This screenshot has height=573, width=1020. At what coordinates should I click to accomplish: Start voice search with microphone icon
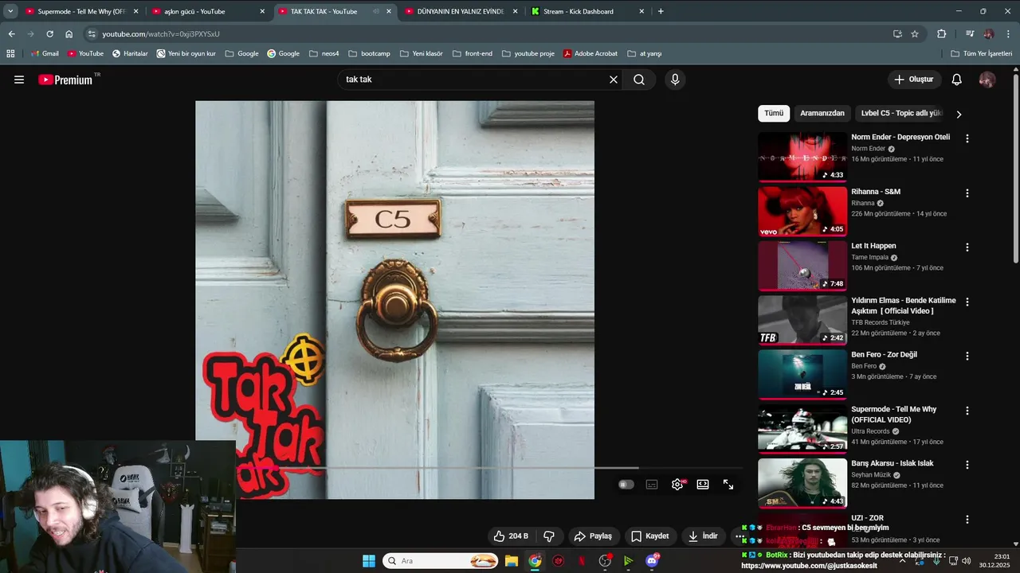tap(675, 80)
